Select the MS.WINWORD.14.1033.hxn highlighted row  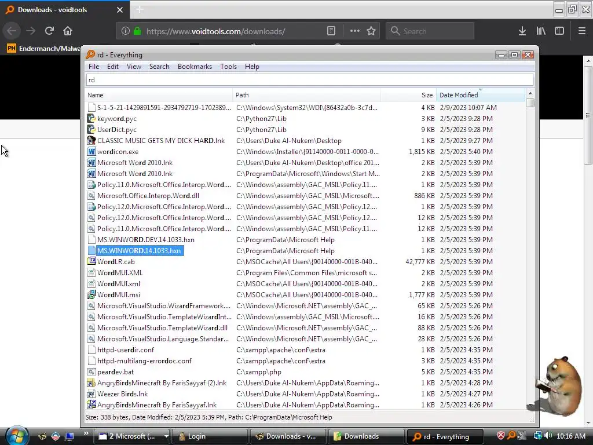(140, 250)
